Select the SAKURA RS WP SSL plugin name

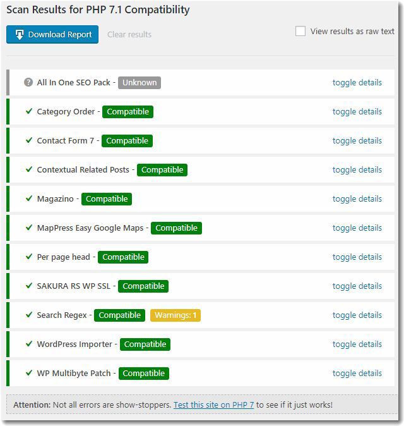73,286
